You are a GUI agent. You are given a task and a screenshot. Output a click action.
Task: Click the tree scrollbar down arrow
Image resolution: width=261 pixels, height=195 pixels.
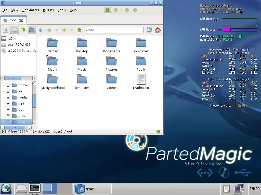(x=34, y=123)
